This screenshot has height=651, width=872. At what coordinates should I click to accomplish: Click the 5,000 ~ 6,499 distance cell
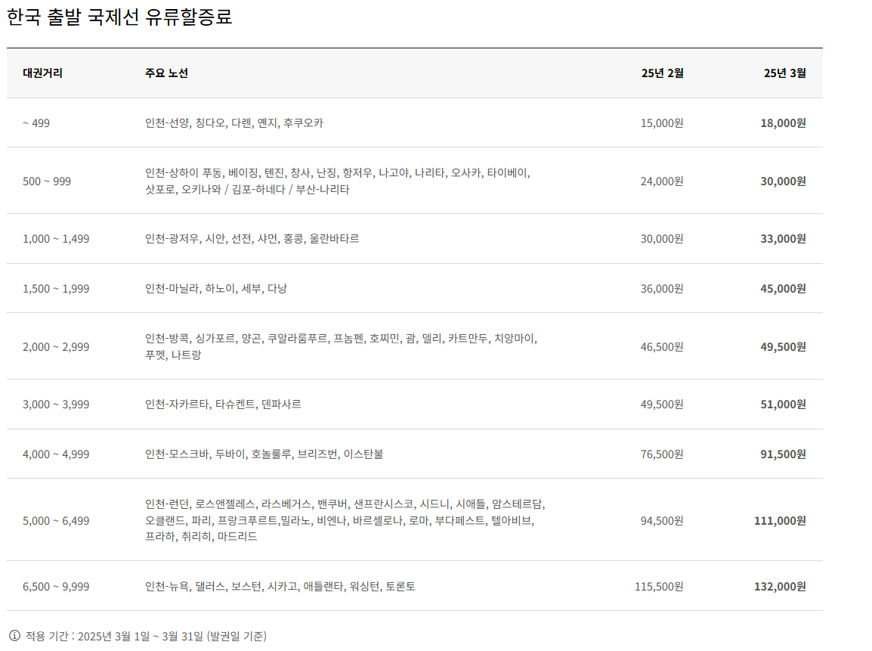pos(56,520)
